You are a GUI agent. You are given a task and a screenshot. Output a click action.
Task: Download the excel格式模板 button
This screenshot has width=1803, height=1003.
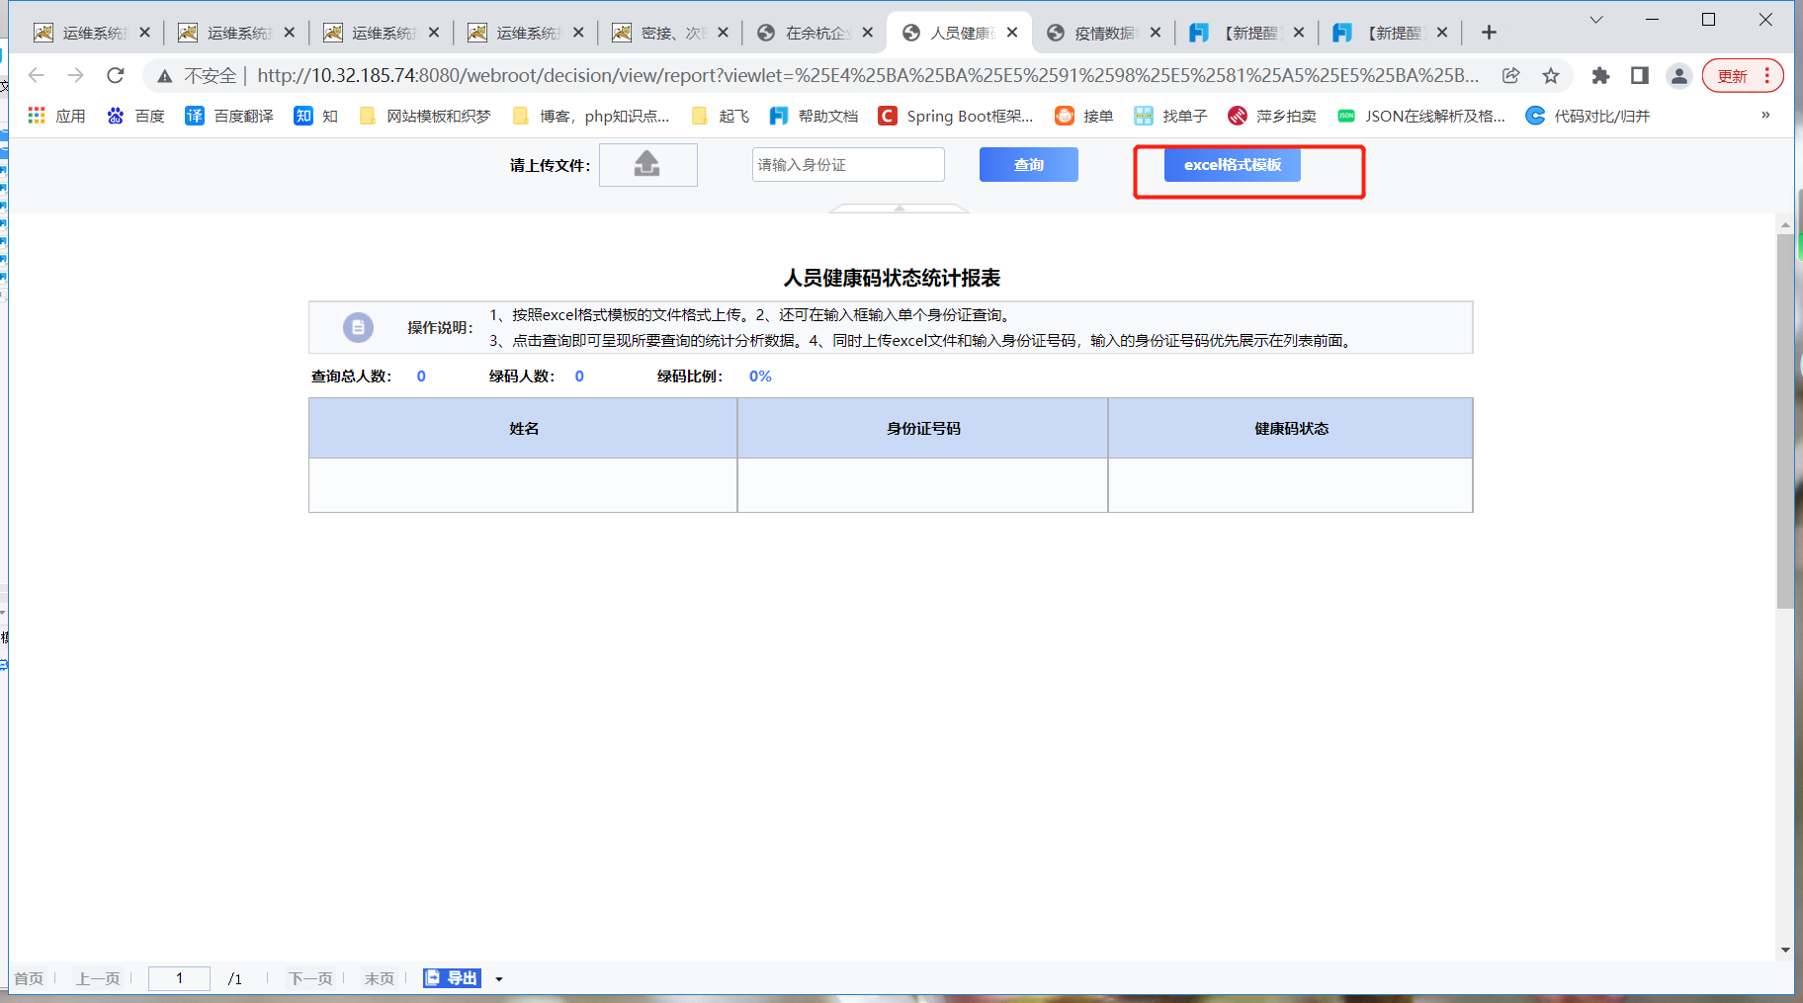1233,165
